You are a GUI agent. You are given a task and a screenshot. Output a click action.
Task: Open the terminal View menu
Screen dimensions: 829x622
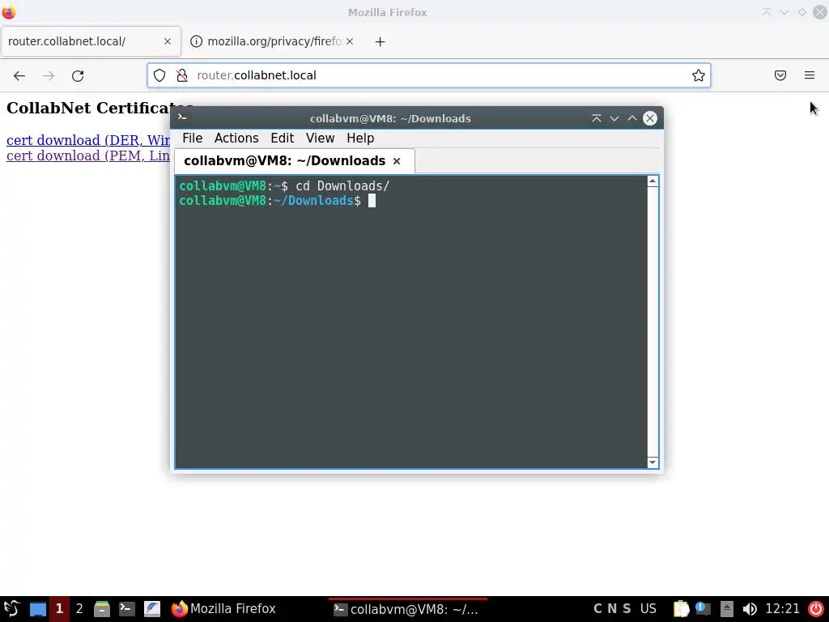coord(320,138)
